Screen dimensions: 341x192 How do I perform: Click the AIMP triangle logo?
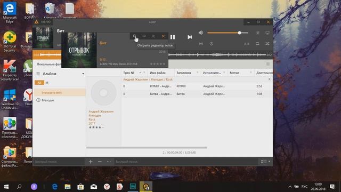coord(36,22)
